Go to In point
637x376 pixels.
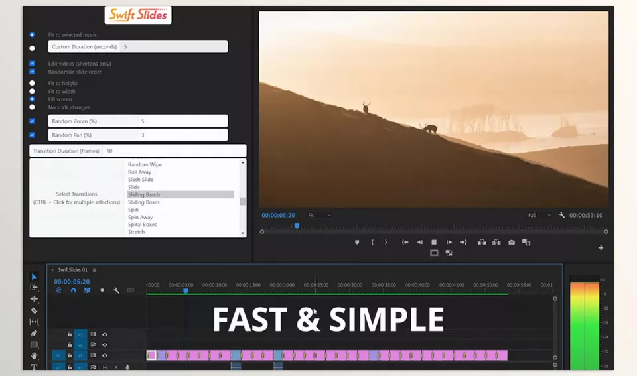(x=405, y=243)
